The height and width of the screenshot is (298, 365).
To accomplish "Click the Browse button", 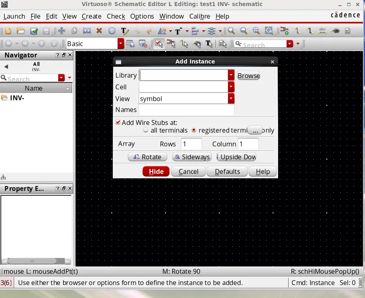I will (248, 76).
